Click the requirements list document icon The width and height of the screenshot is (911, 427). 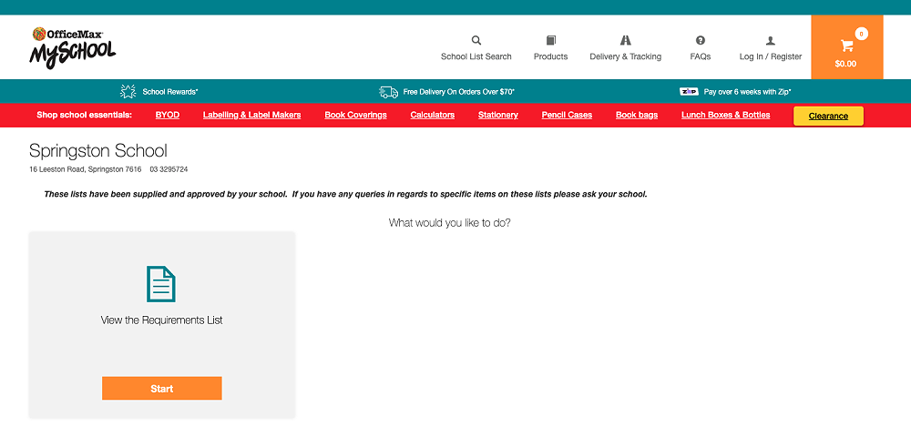(161, 284)
